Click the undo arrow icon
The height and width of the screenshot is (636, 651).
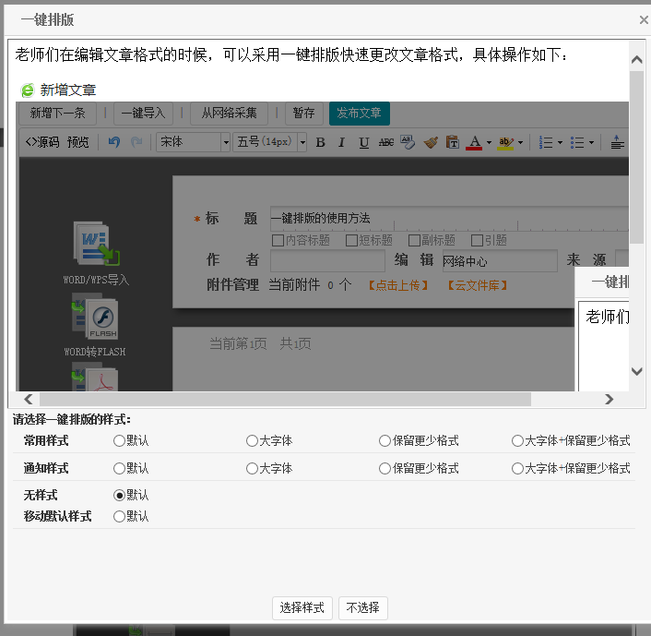[x=114, y=142]
